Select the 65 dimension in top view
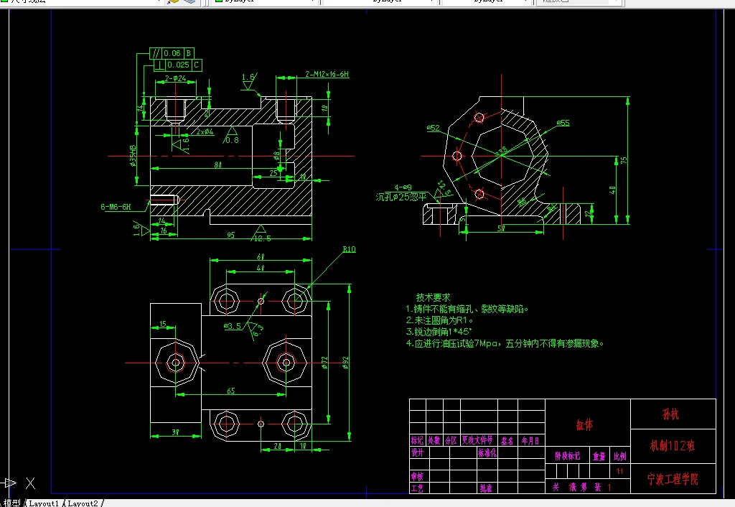 (x=230, y=390)
